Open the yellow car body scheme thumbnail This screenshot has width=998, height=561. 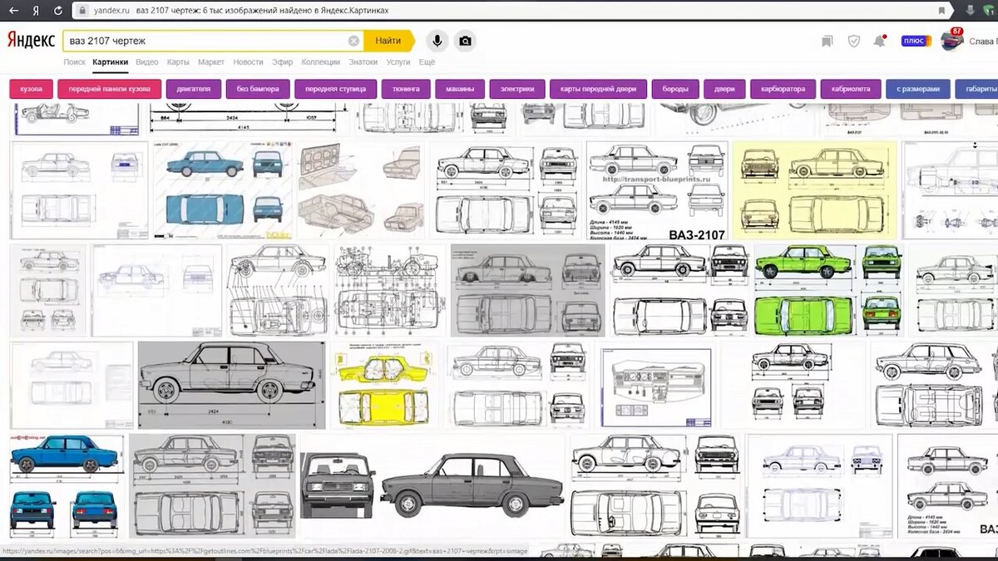385,385
